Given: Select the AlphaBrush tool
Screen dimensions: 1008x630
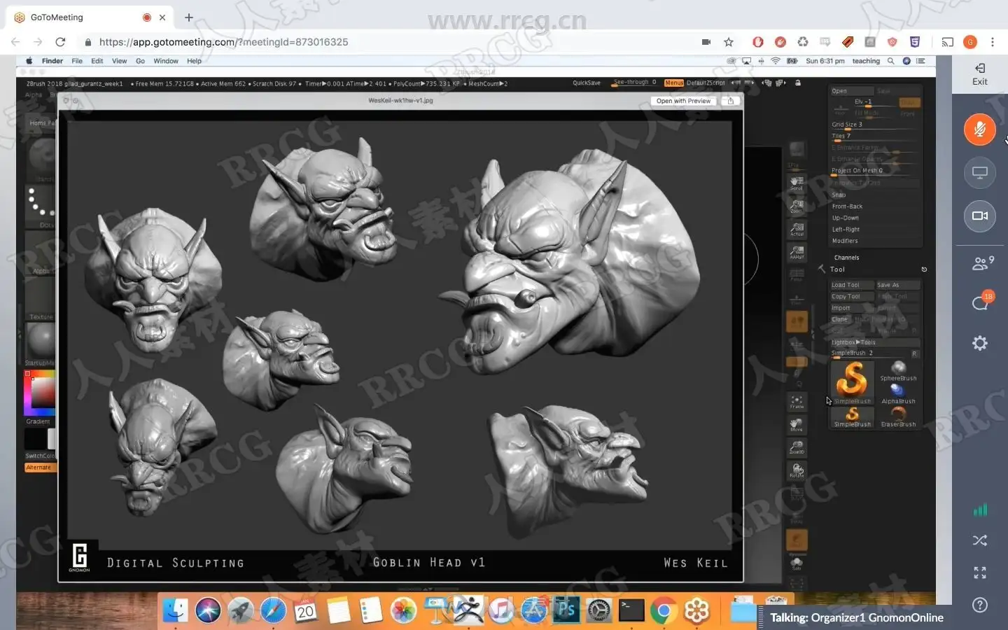Looking at the screenshot, I should point(898,395).
